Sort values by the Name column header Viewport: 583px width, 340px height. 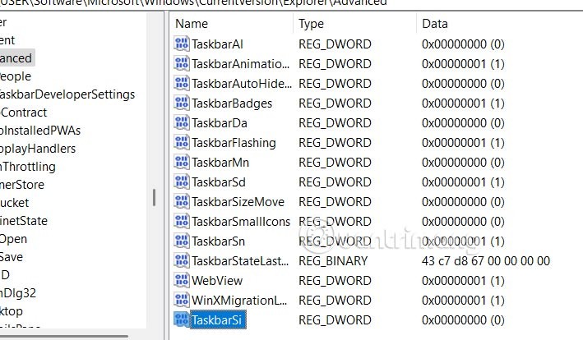(230, 24)
